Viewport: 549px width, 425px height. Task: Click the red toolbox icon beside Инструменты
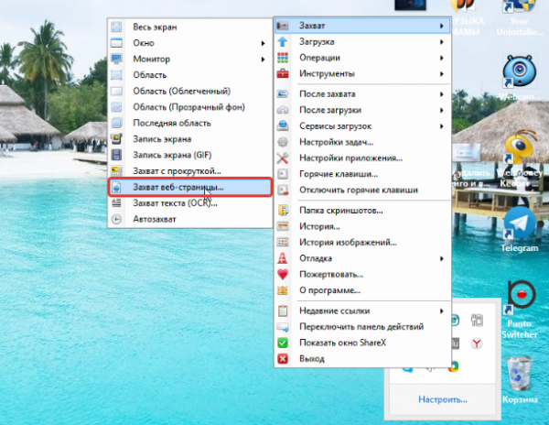[283, 73]
